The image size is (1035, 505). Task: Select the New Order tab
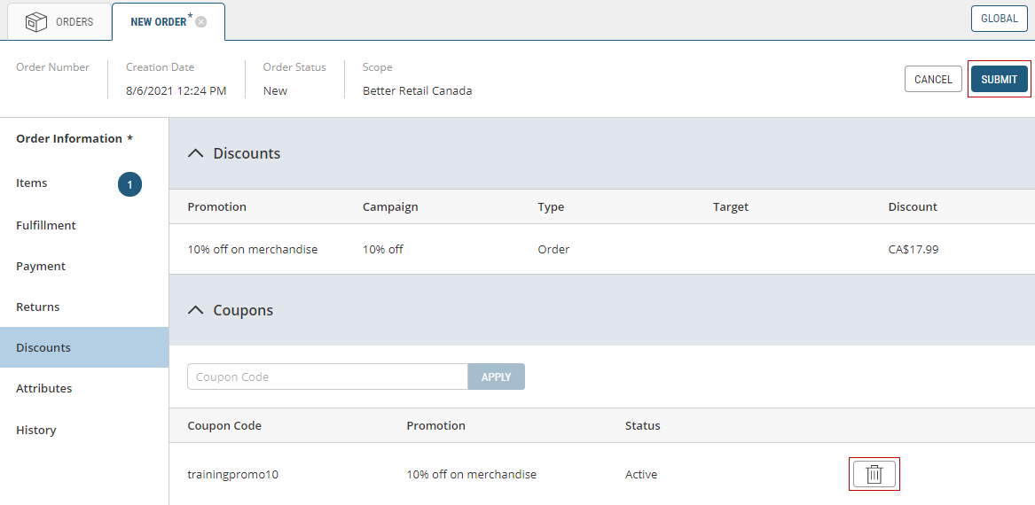[158, 21]
